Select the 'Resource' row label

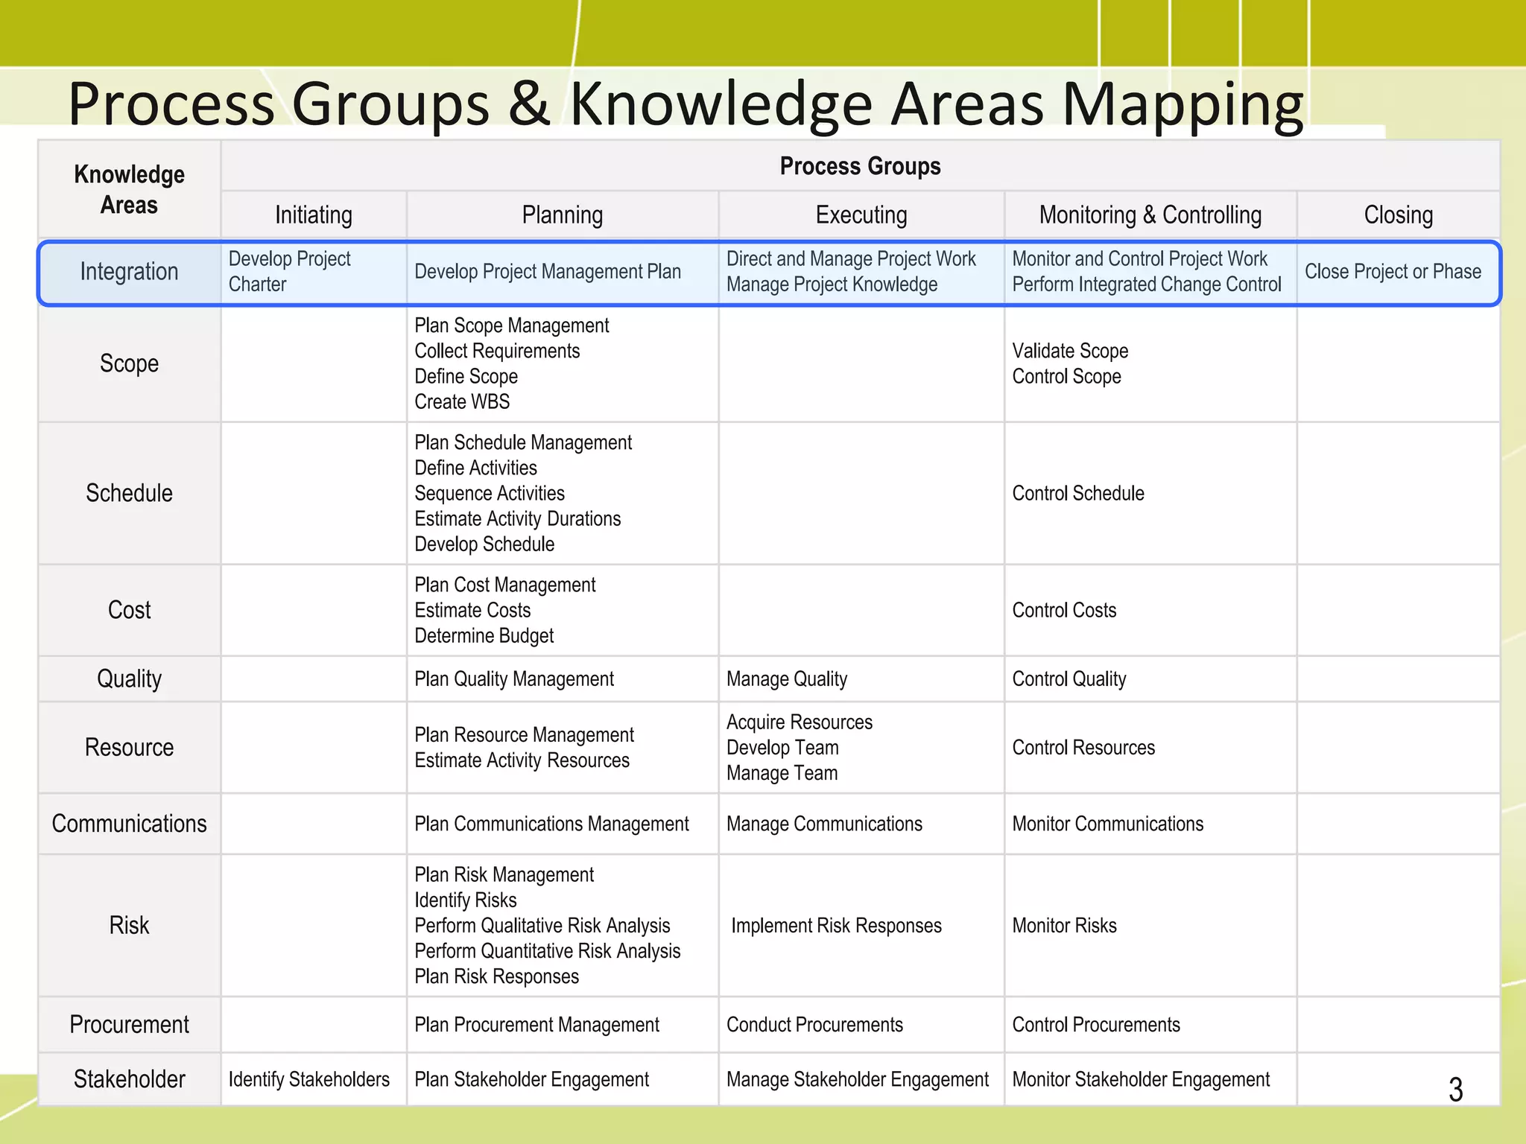[130, 748]
